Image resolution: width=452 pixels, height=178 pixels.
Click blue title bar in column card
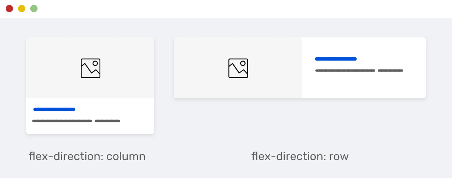[54, 109]
